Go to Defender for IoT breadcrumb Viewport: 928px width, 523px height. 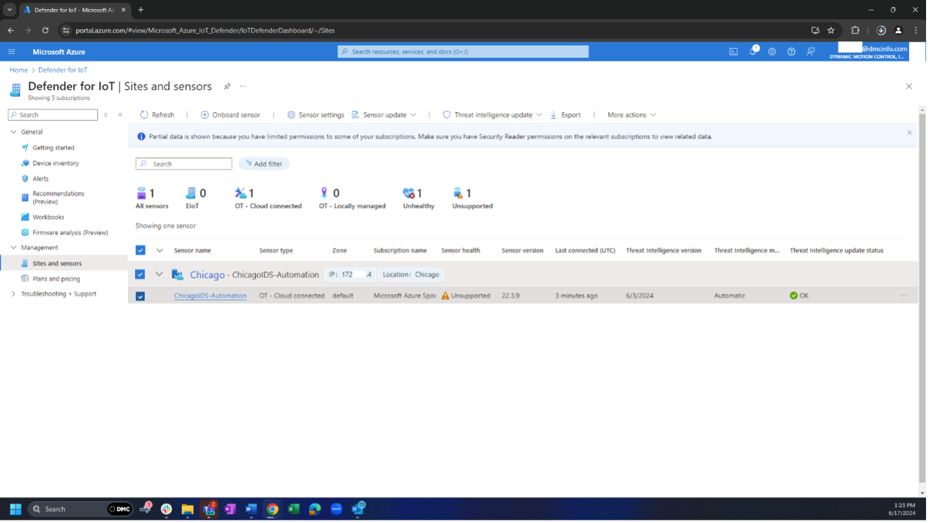pos(63,70)
